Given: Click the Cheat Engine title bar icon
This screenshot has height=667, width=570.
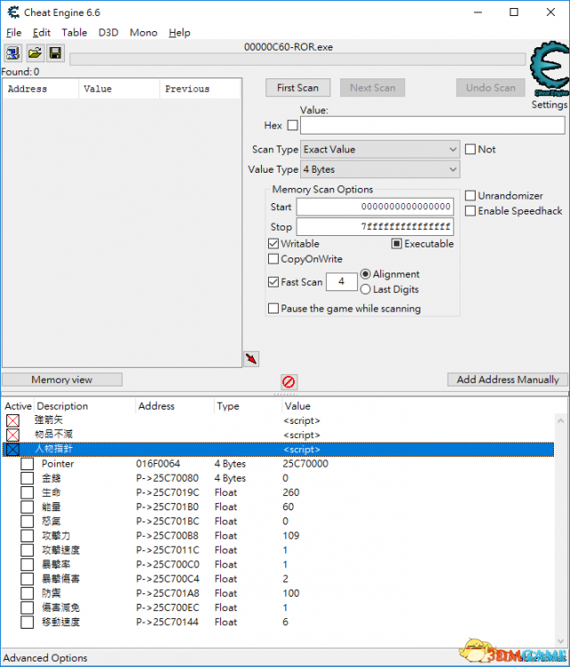Looking at the screenshot, I should pyautogui.click(x=13, y=12).
